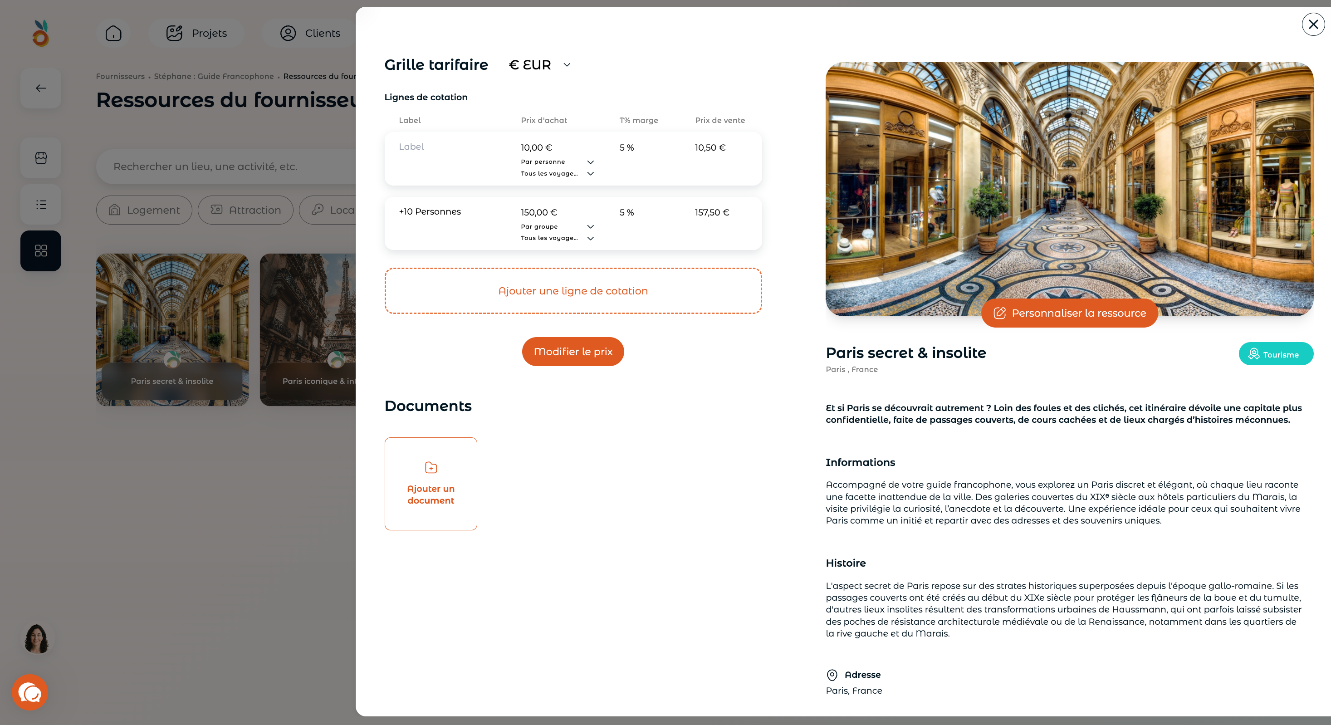The image size is (1331, 725).
Task: Click the large Paris gallery photo
Action: point(1070,189)
